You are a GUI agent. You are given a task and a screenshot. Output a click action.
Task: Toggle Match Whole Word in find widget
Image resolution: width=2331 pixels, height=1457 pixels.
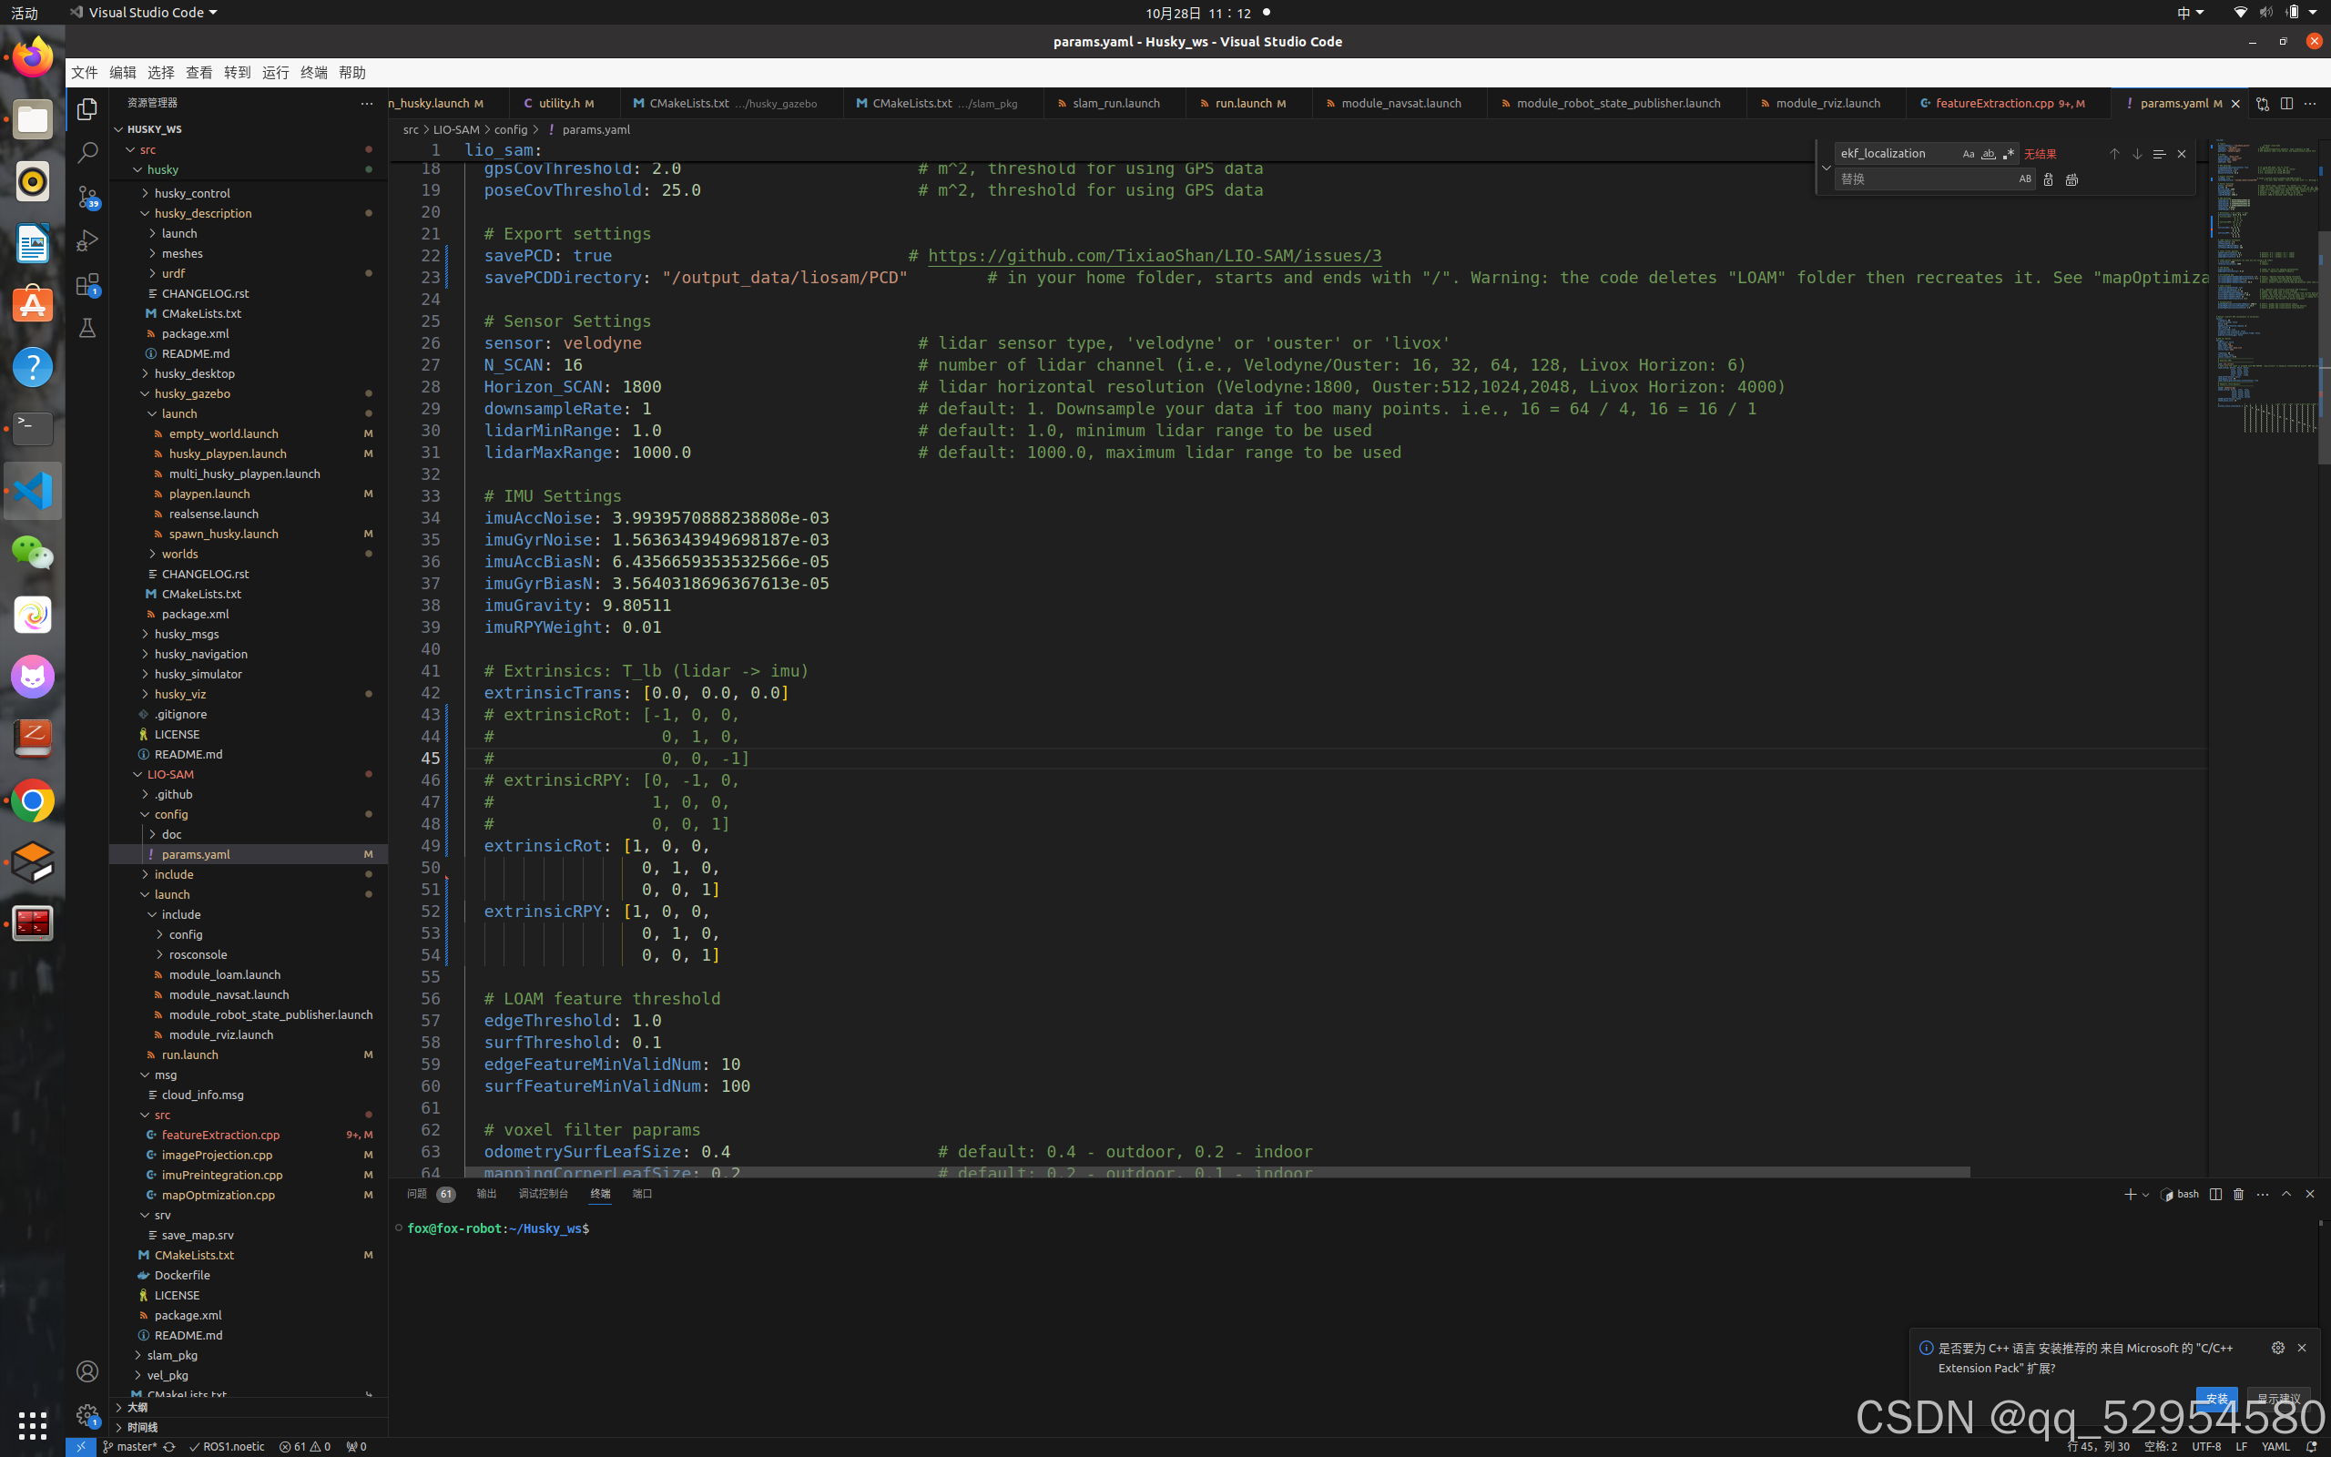pos(1988,154)
